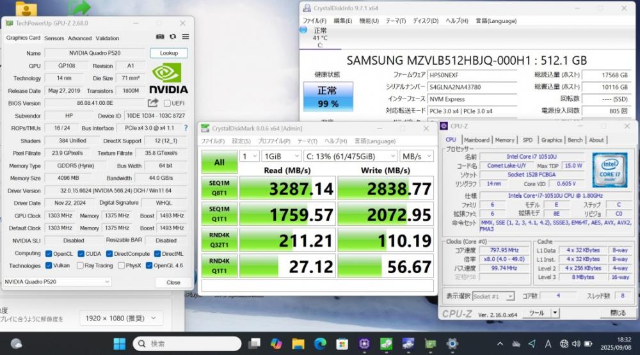Run the RND4K Q1T1 test

(x=219, y=265)
